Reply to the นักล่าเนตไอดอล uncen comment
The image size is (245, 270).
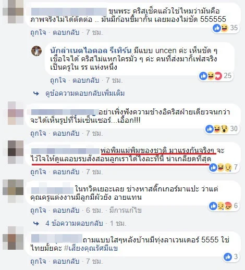click(x=86, y=80)
